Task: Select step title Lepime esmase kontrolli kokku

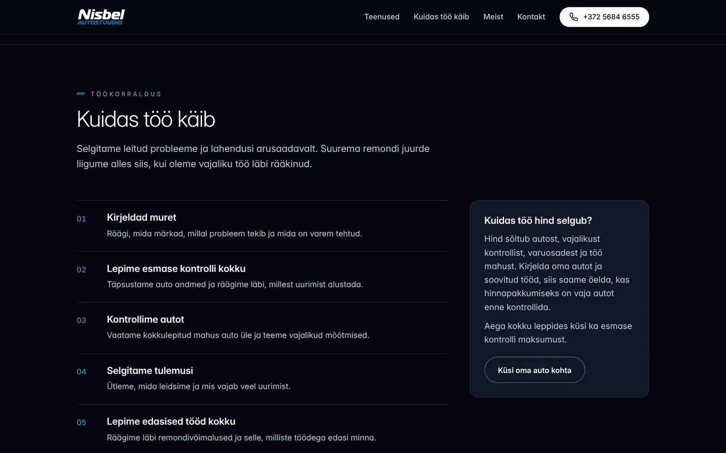Action: 176,268
